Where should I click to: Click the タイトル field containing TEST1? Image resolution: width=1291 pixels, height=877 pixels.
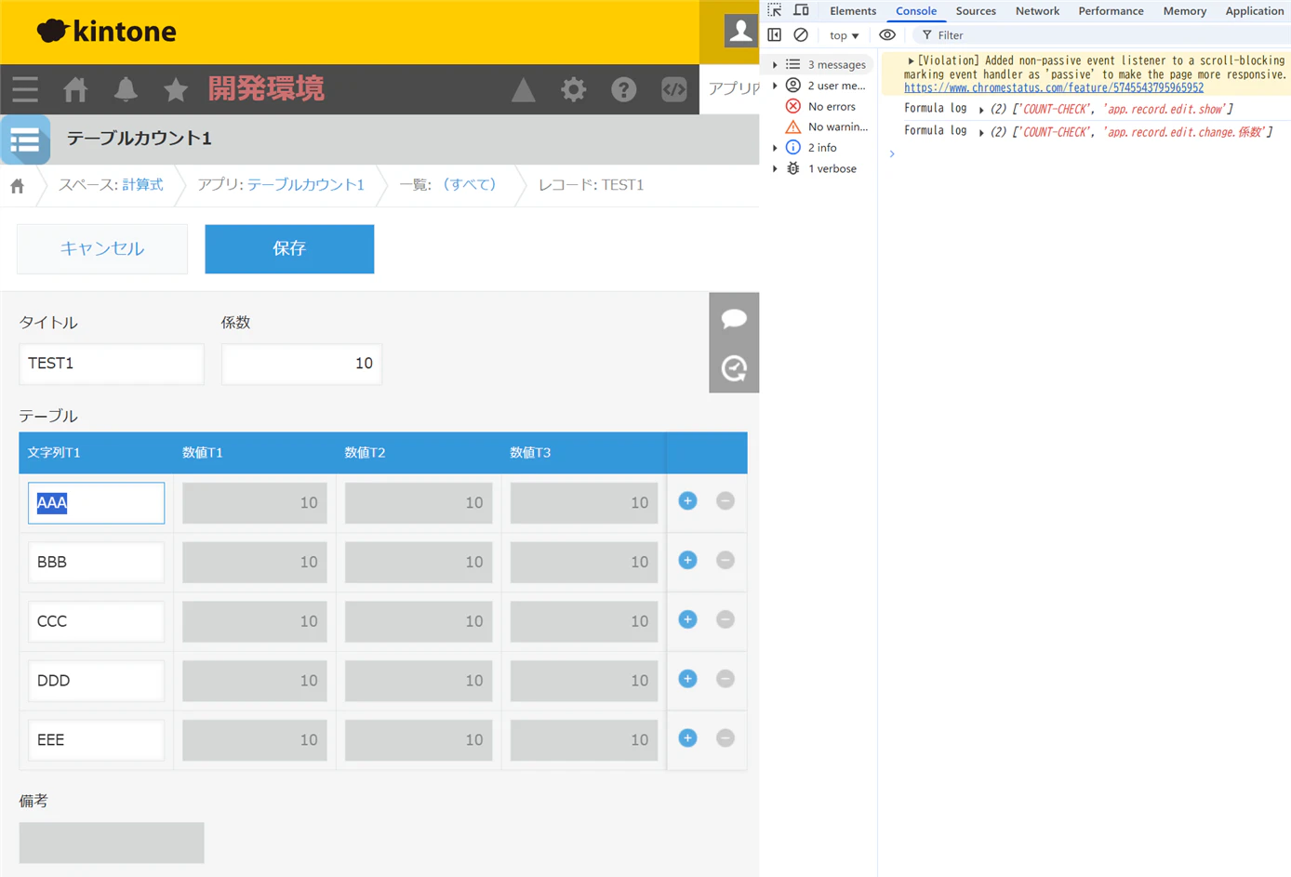(112, 364)
